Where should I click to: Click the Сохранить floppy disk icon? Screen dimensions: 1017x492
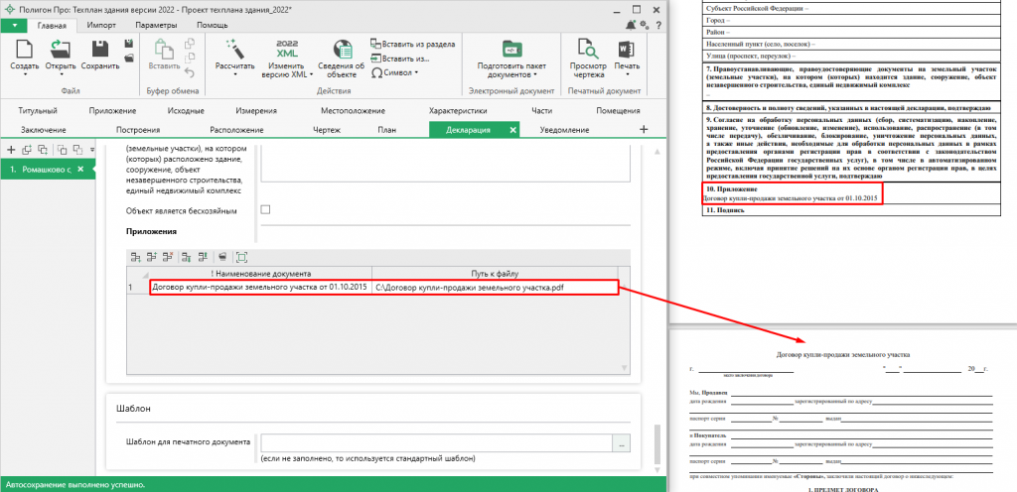tap(99, 50)
